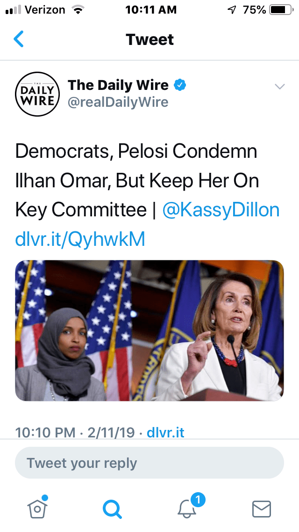This screenshot has width=299, height=532.
Task: Tap The Daily Wire account name
Action: (x=118, y=85)
